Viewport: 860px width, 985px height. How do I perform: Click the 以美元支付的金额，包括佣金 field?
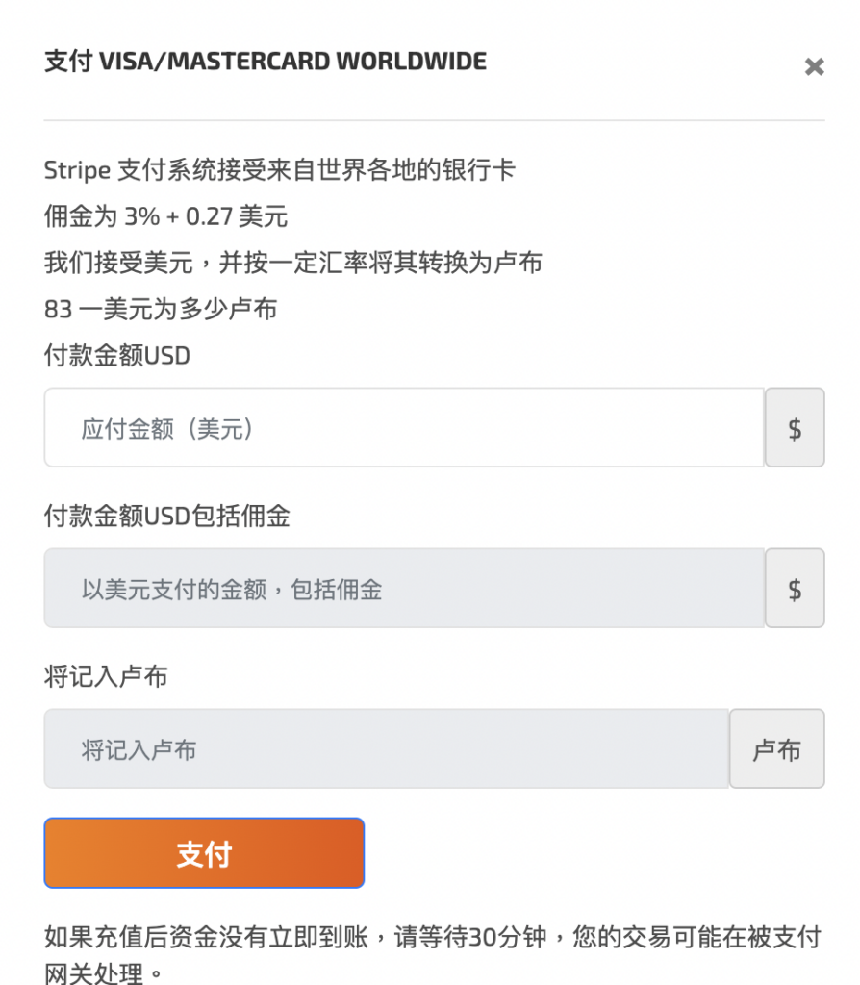point(404,589)
